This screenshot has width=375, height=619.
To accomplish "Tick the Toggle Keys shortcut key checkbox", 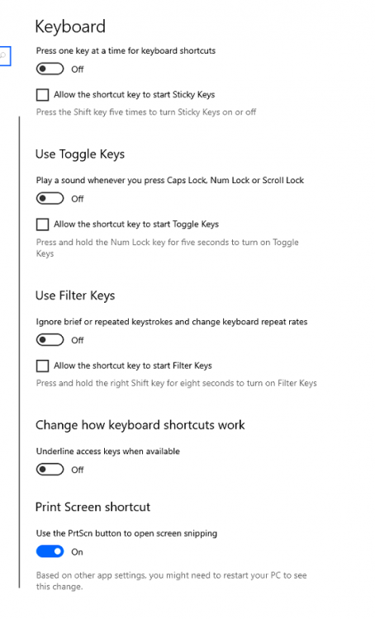I will click(x=42, y=224).
